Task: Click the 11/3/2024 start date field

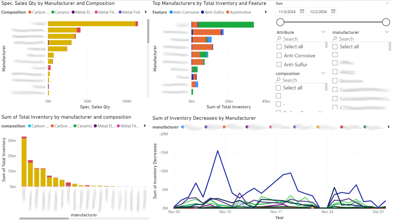Action: click(x=287, y=12)
